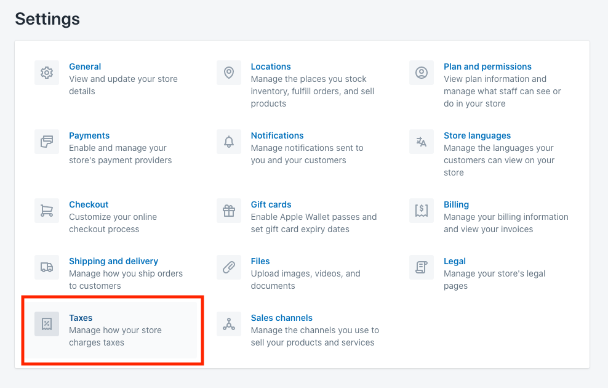Click the Checkout cart icon
This screenshot has height=388, width=608.
tap(47, 211)
